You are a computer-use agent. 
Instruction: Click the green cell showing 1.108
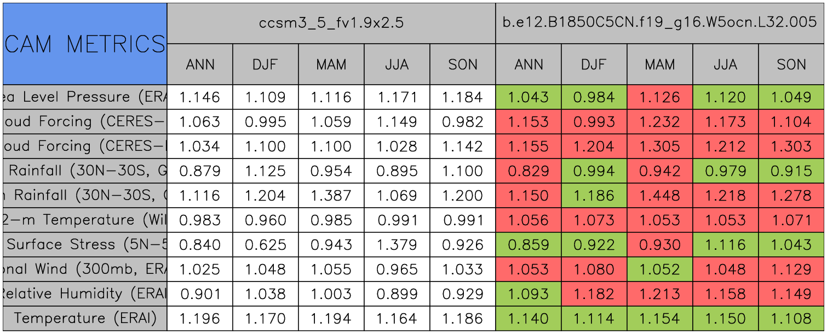[791, 318]
